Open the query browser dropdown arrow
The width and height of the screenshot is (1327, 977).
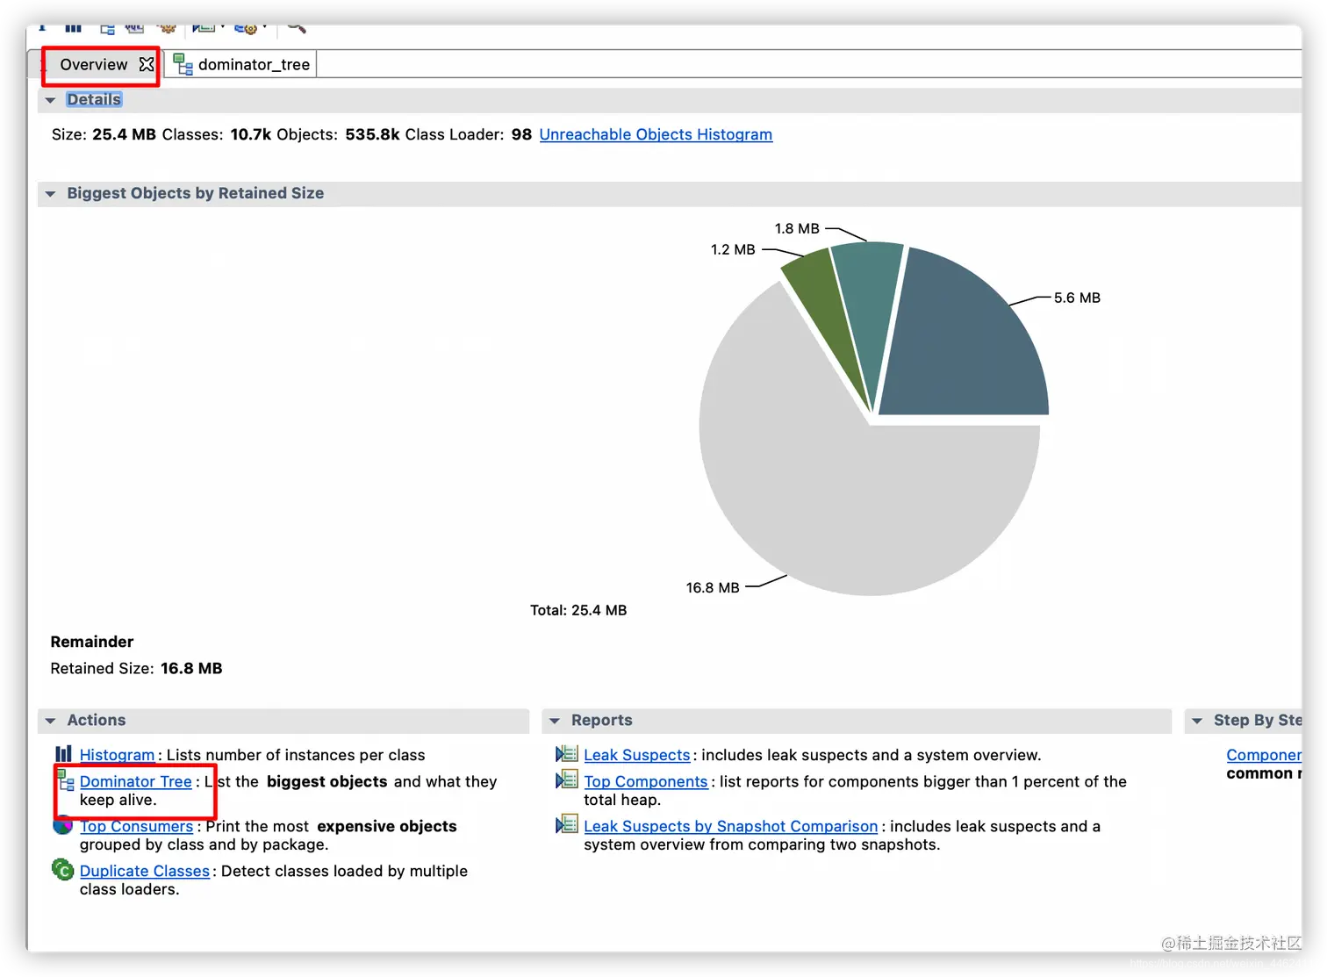(264, 26)
